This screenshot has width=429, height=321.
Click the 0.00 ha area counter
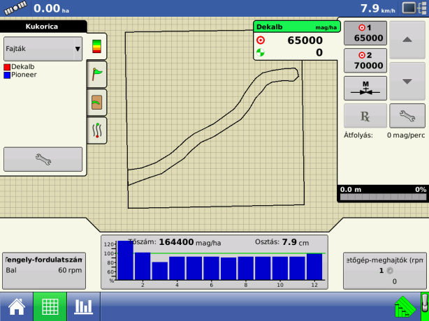pos(51,8)
